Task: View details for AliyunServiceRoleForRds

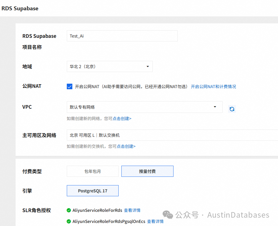Action: (x=132, y=210)
